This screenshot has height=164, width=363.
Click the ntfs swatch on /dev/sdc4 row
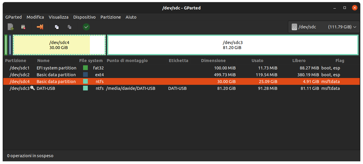click(85, 81)
